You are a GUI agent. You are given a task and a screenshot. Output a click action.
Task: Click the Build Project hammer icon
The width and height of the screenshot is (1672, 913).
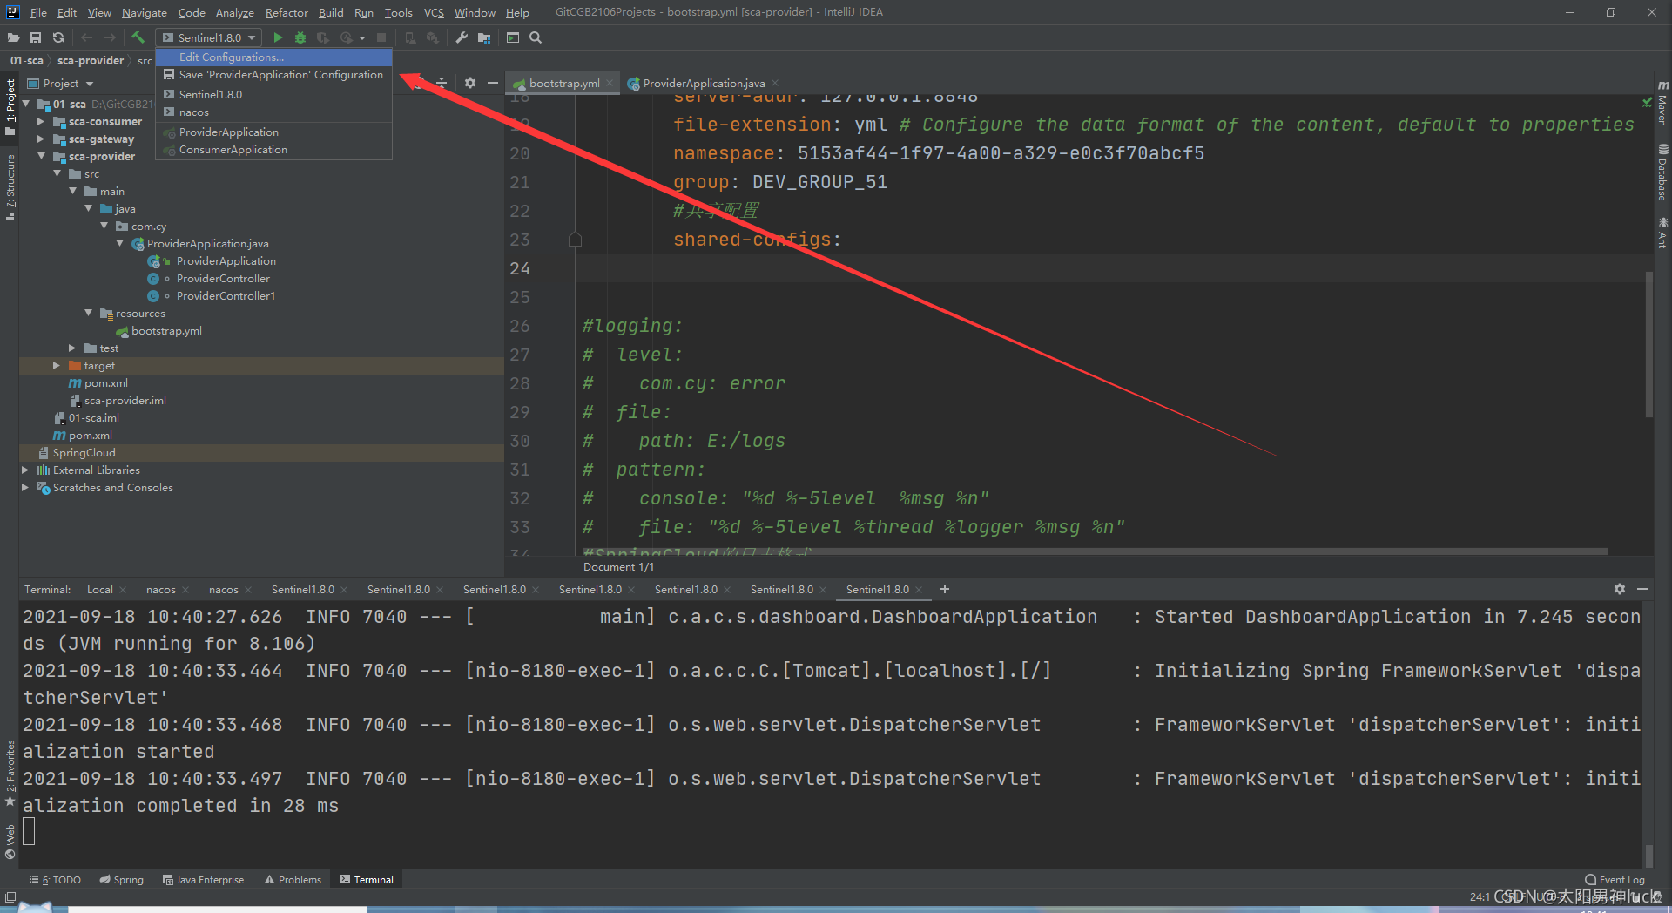(138, 37)
